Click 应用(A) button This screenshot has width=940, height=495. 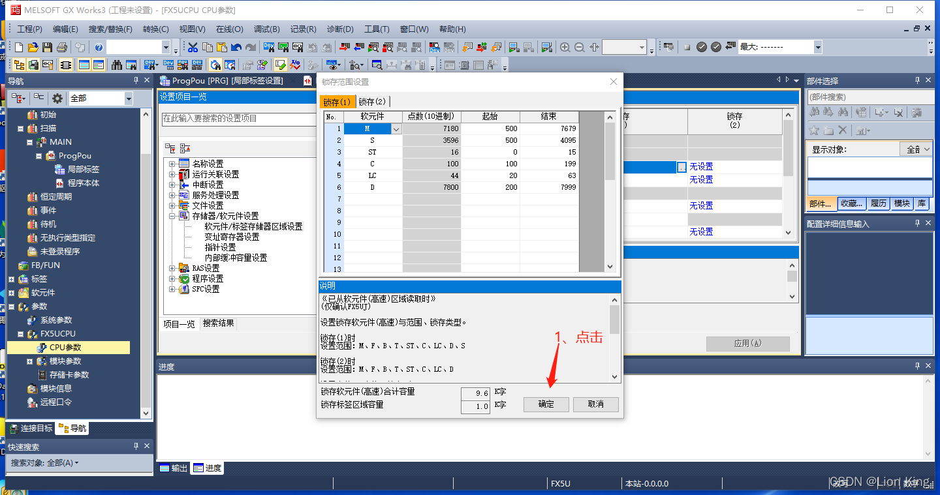point(747,344)
